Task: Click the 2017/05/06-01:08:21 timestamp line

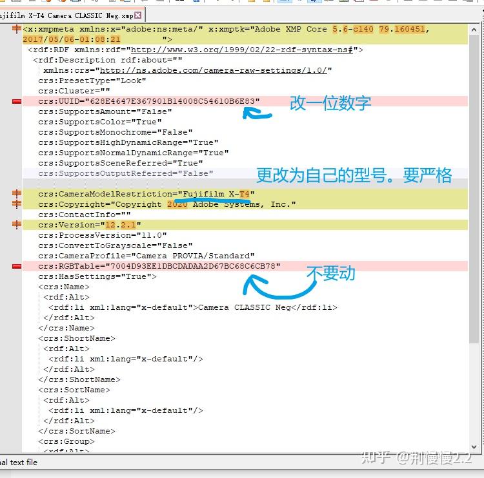Action: [97, 39]
